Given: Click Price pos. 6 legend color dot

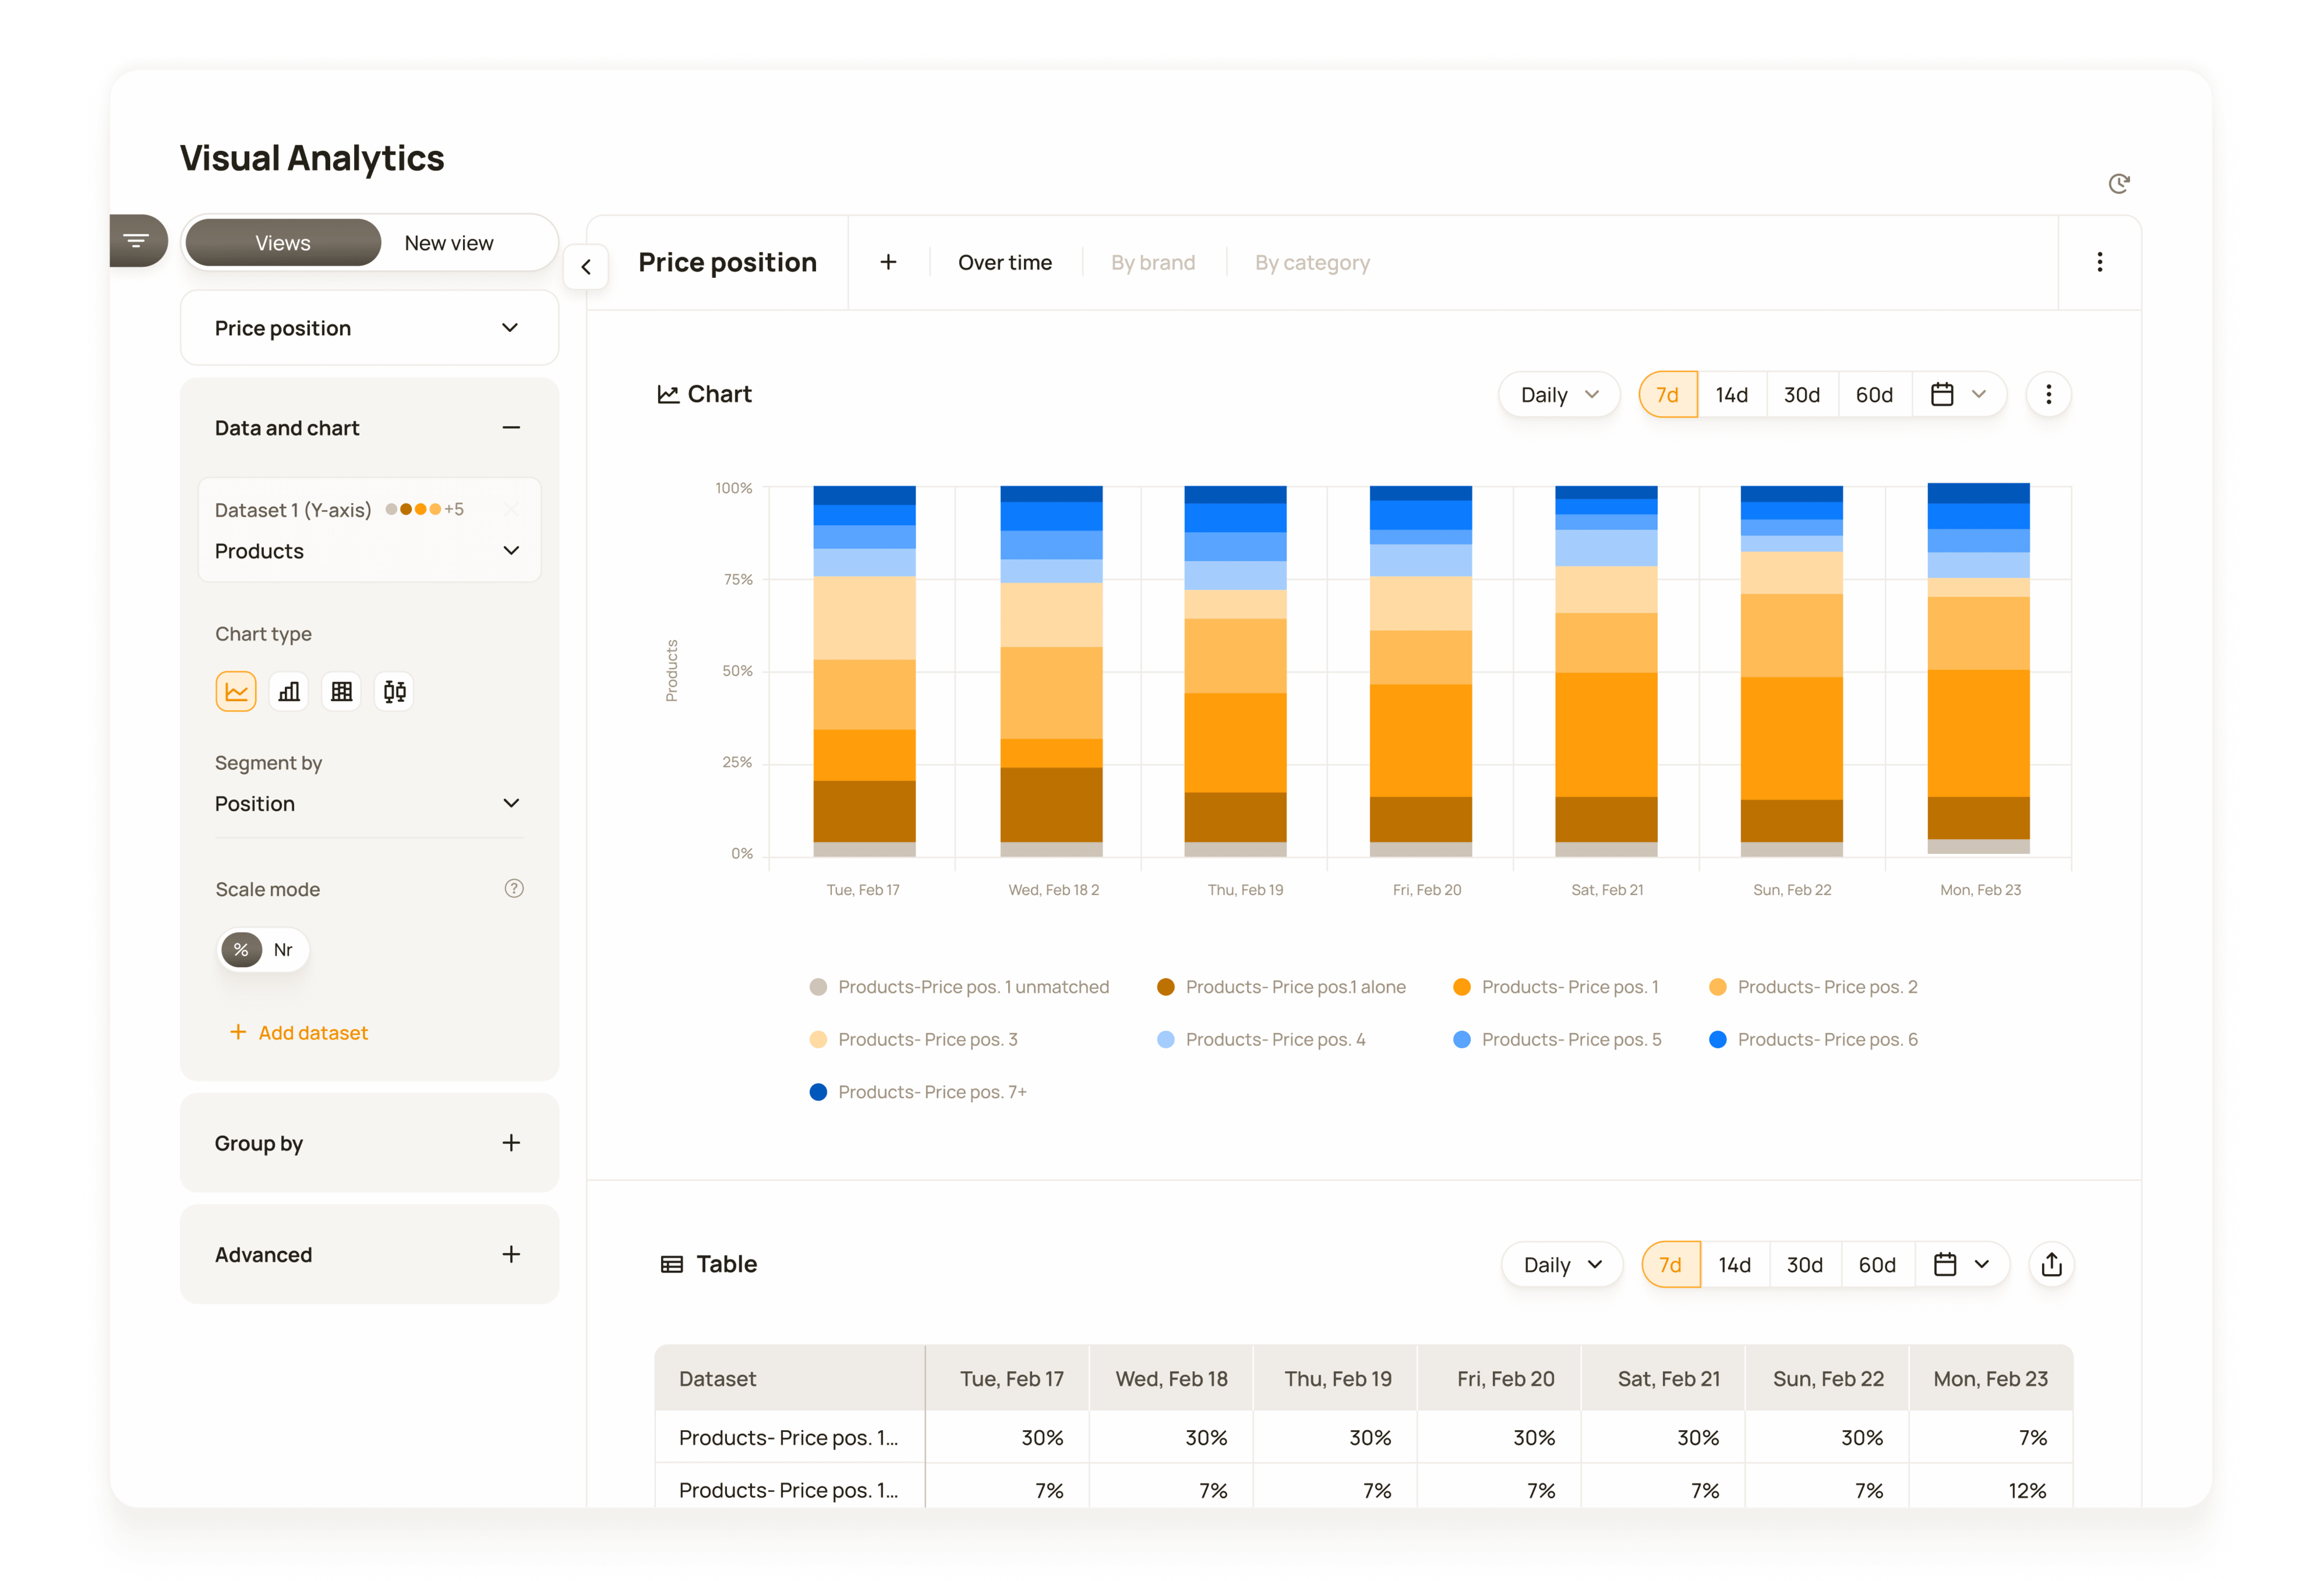Looking at the screenshot, I should (x=1718, y=1040).
